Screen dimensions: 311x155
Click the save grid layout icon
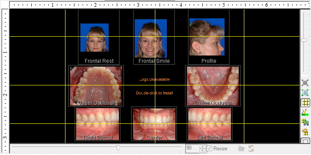point(305,122)
